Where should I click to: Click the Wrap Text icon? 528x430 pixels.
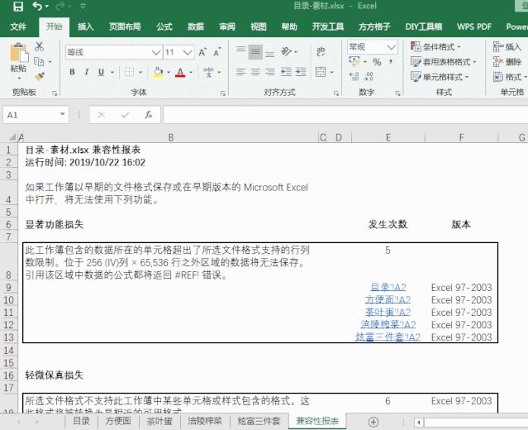point(321,51)
